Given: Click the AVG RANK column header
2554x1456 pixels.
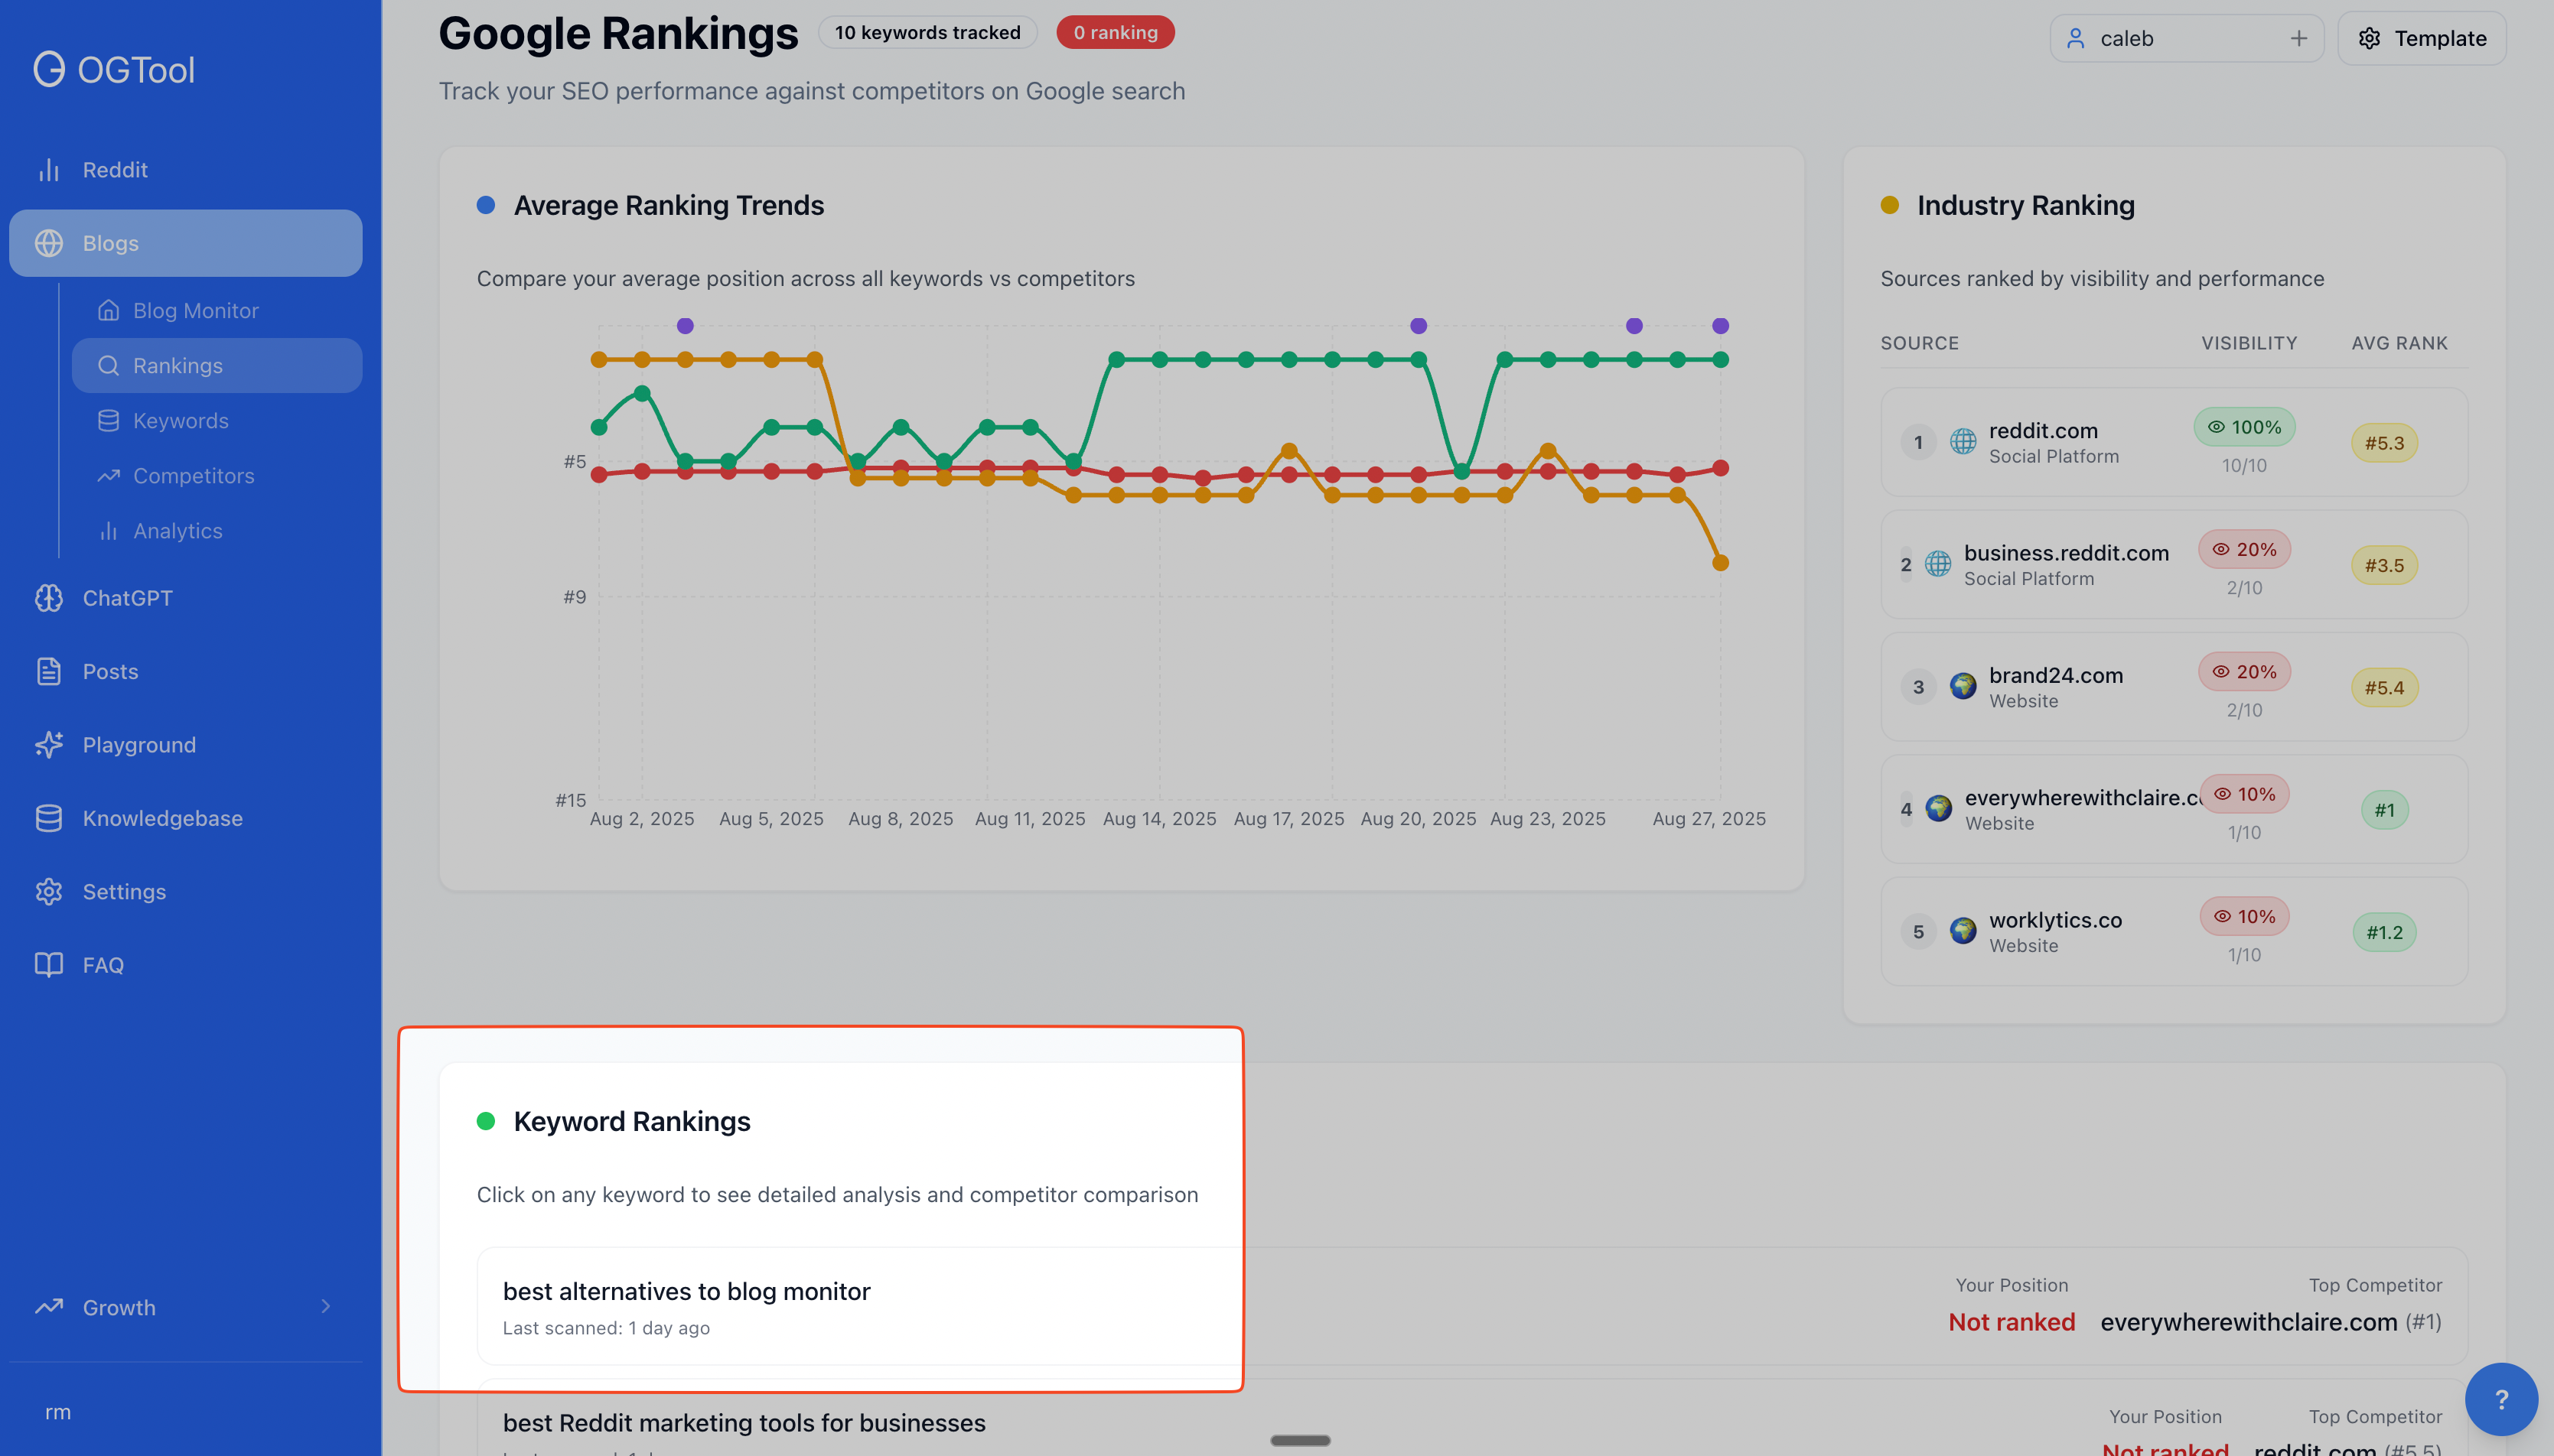Looking at the screenshot, I should click(2399, 343).
